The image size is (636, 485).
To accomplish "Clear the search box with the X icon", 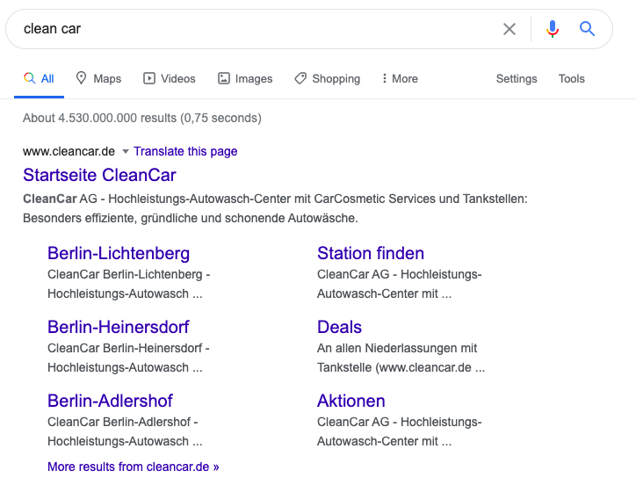I will pyautogui.click(x=509, y=29).
